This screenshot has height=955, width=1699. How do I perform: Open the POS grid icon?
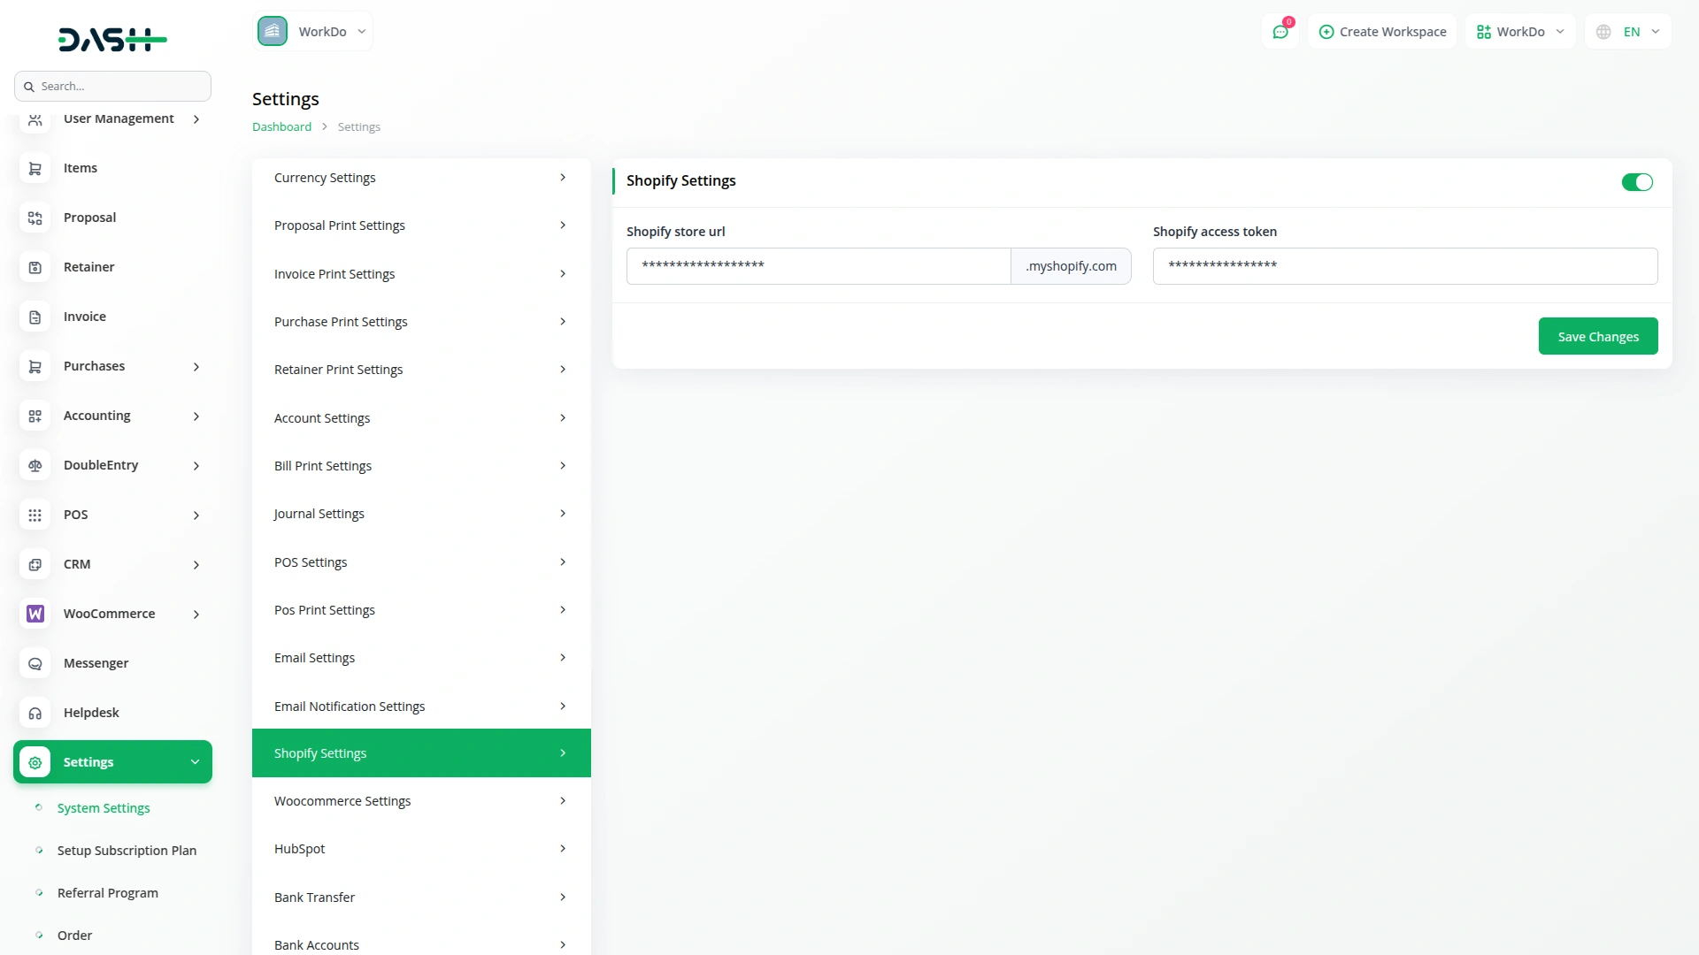tap(35, 515)
